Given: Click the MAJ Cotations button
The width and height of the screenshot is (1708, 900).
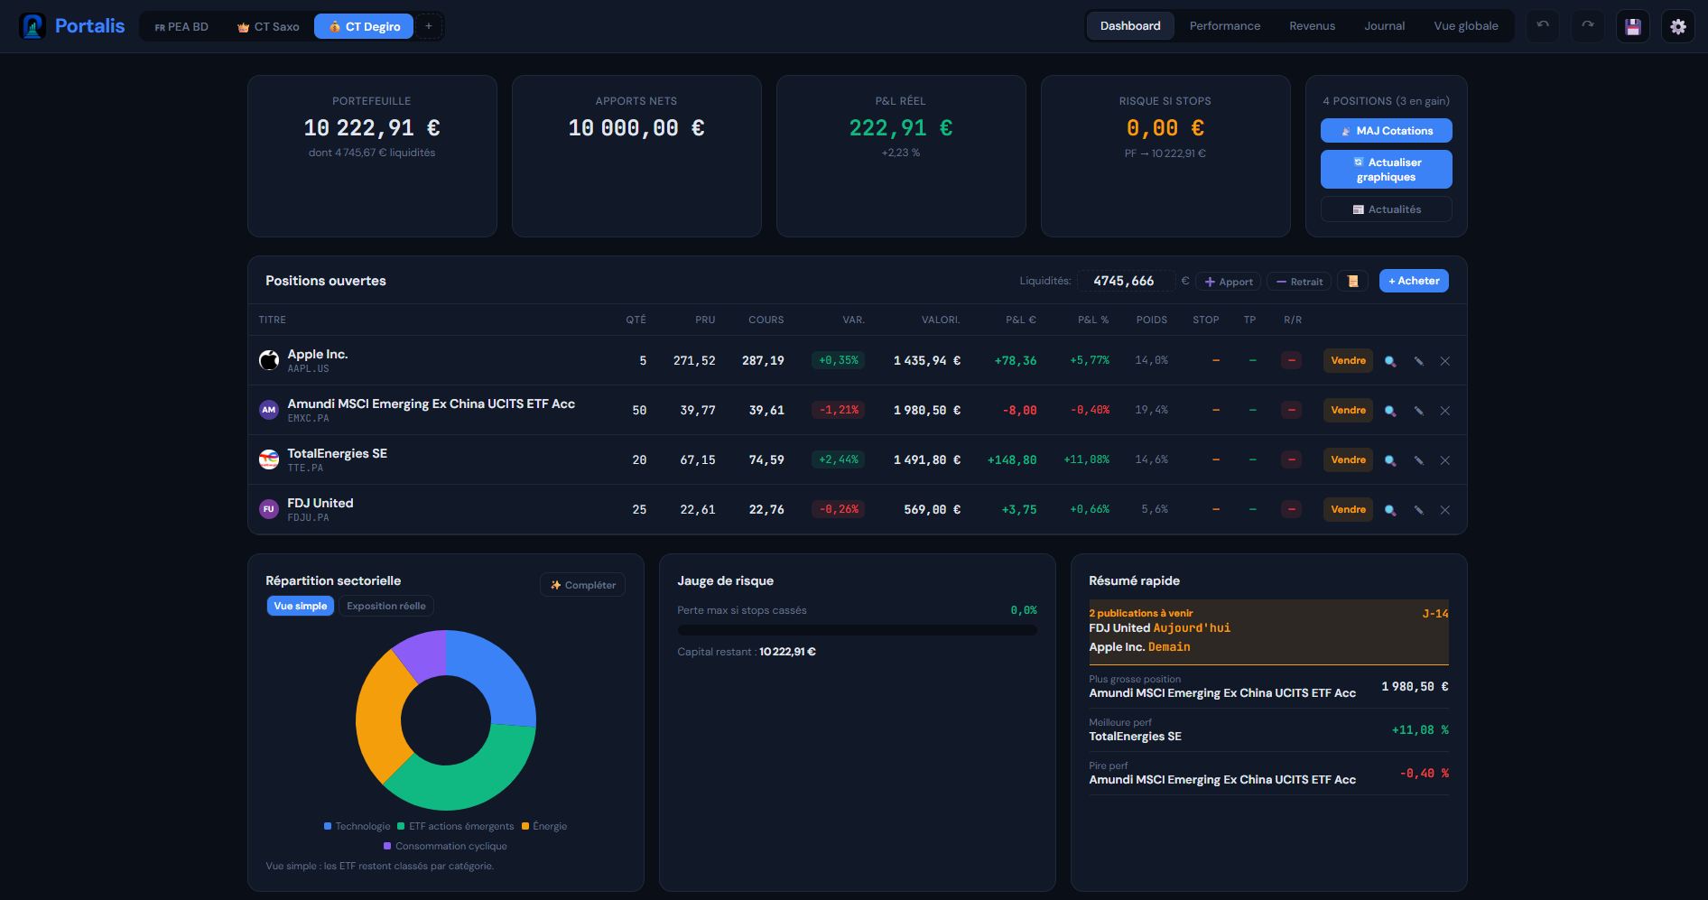Looking at the screenshot, I should click(x=1387, y=131).
